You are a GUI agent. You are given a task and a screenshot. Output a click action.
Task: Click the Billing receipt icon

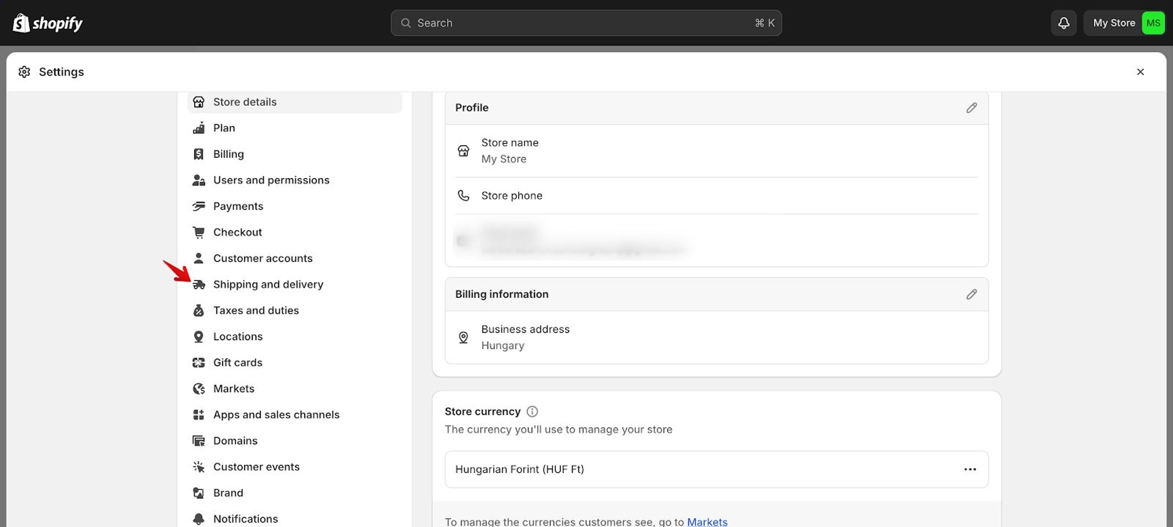[199, 154]
